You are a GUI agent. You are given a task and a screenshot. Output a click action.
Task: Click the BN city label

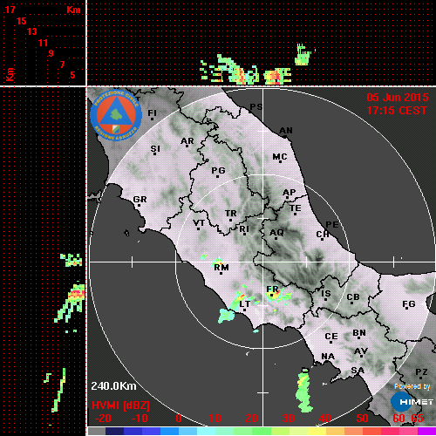(359, 332)
